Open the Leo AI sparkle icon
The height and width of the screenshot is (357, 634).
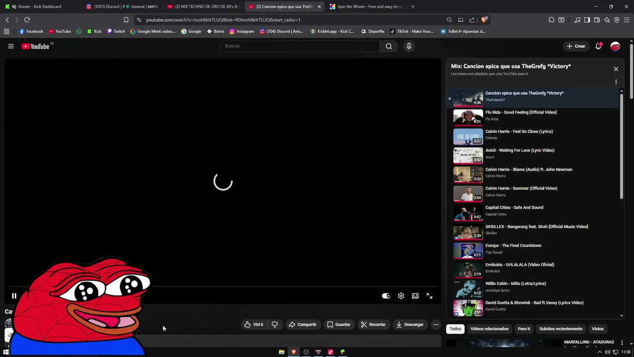tap(607, 20)
